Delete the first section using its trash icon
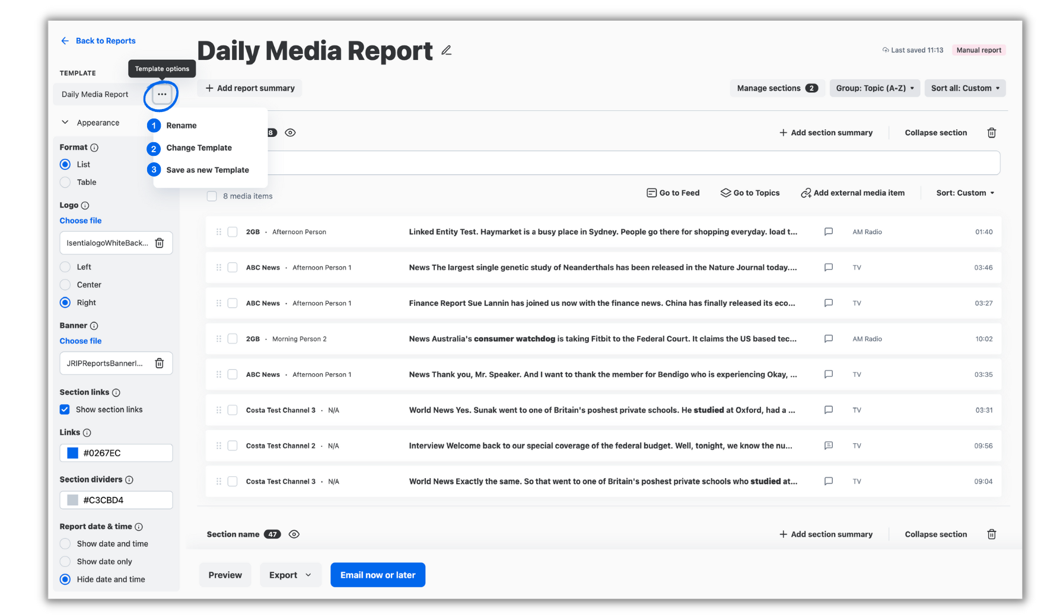The height and width of the screenshot is (615, 1060). pyautogui.click(x=991, y=133)
